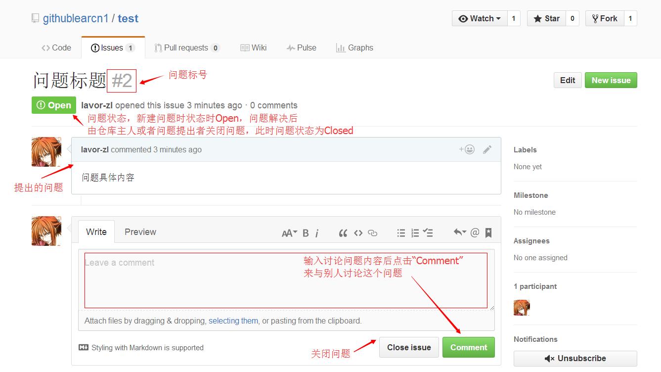Toggle italic formatting in the comment toolbar
661x372 pixels.
click(317, 232)
